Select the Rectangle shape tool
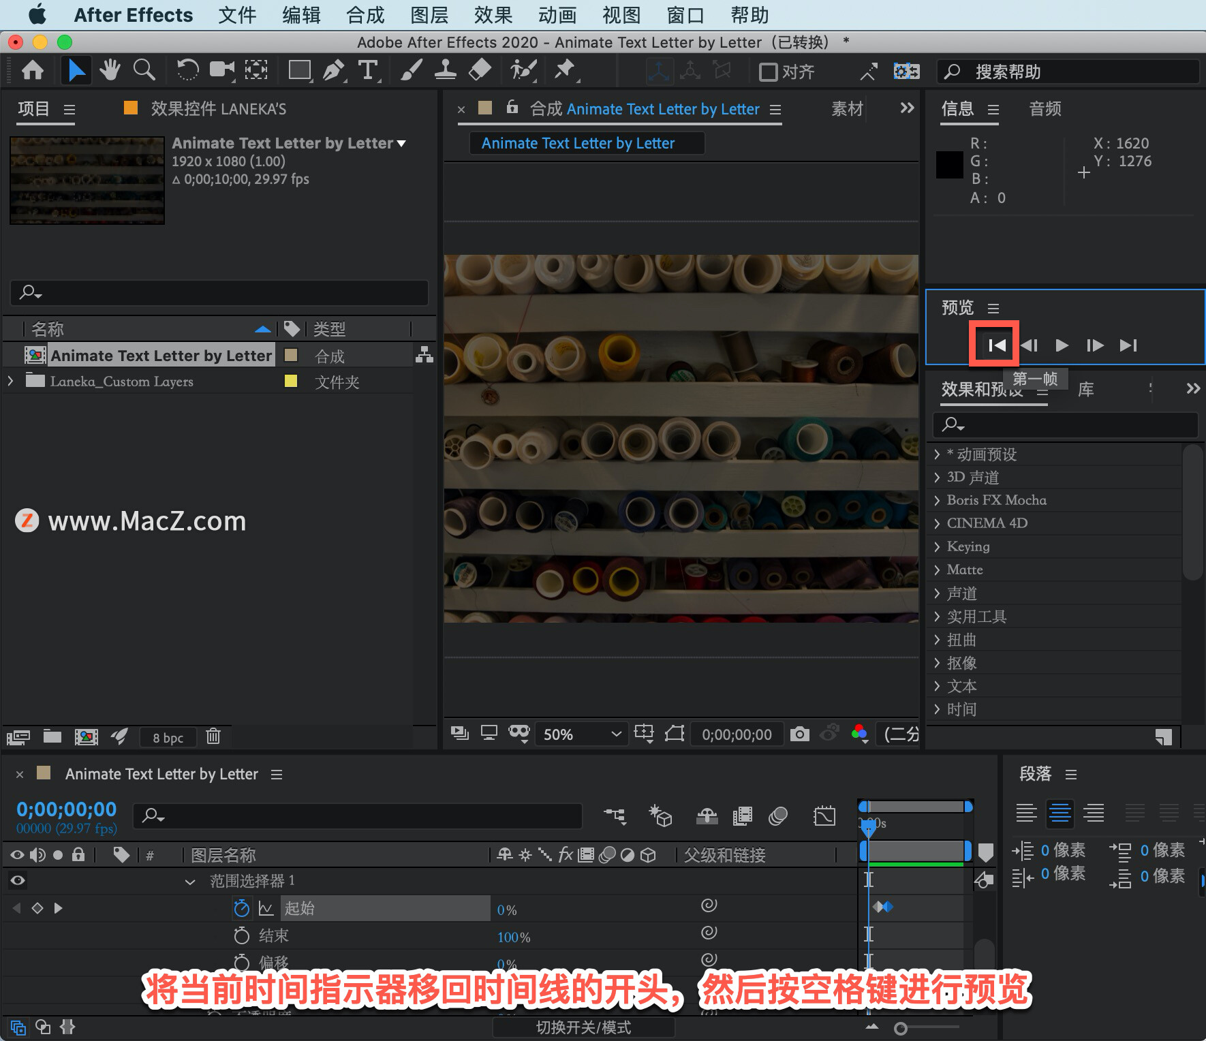 coord(300,70)
